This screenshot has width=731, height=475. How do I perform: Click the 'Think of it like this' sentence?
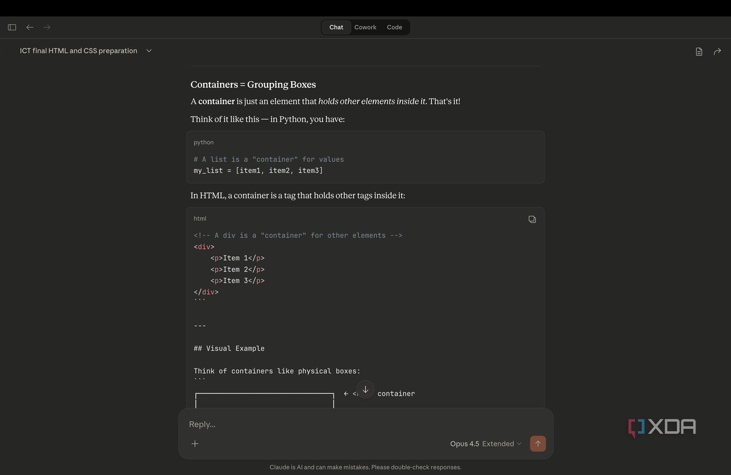(x=268, y=119)
